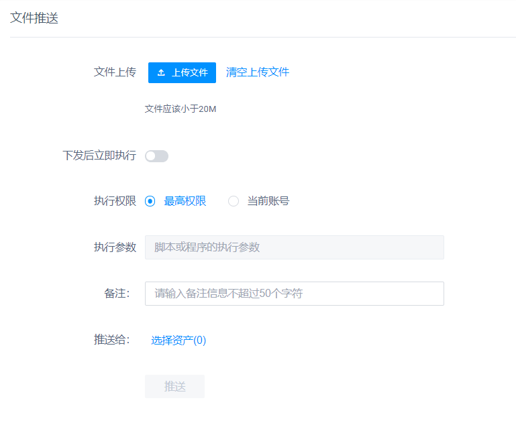Click the 推送给: field label
The image size is (516, 425).
[x=112, y=340]
